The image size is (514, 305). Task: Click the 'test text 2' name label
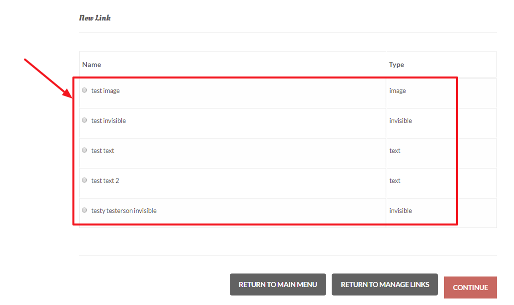click(x=105, y=180)
